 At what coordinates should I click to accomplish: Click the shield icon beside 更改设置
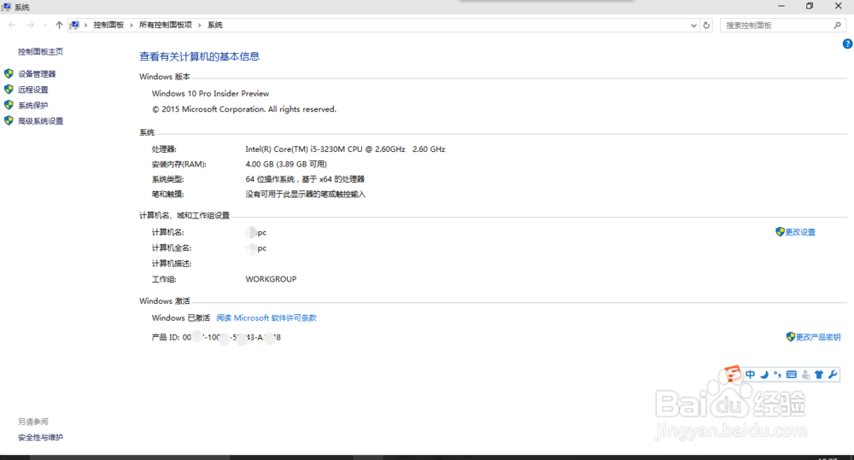[x=780, y=232]
